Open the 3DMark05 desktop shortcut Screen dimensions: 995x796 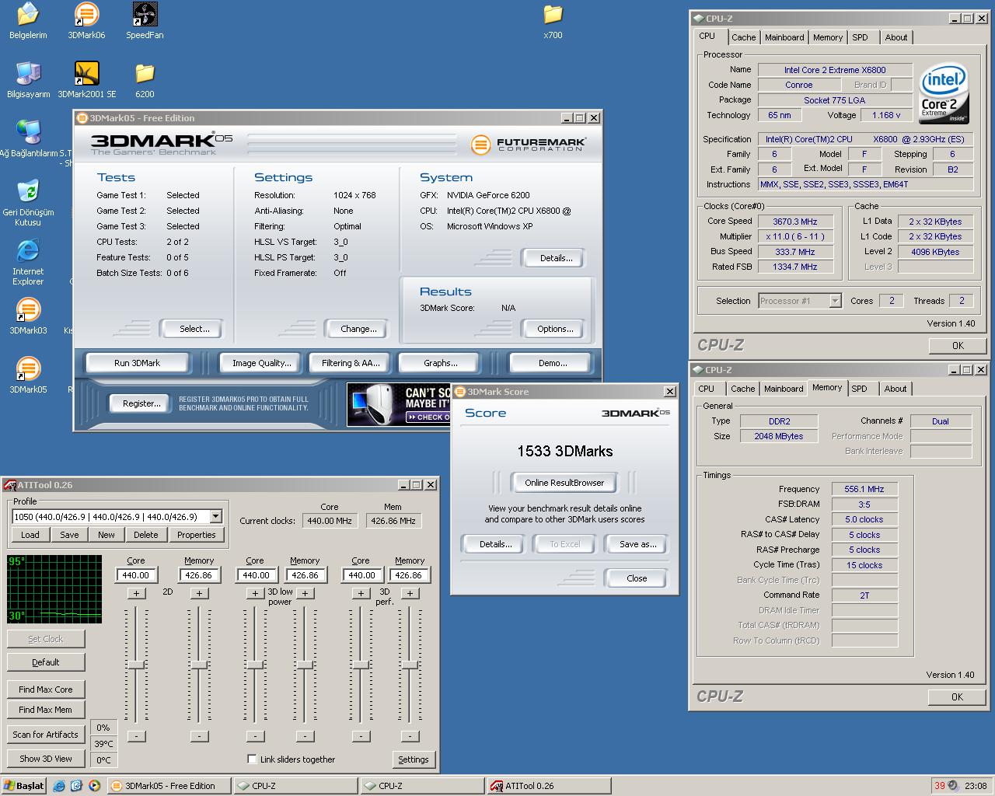click(28, 375)
